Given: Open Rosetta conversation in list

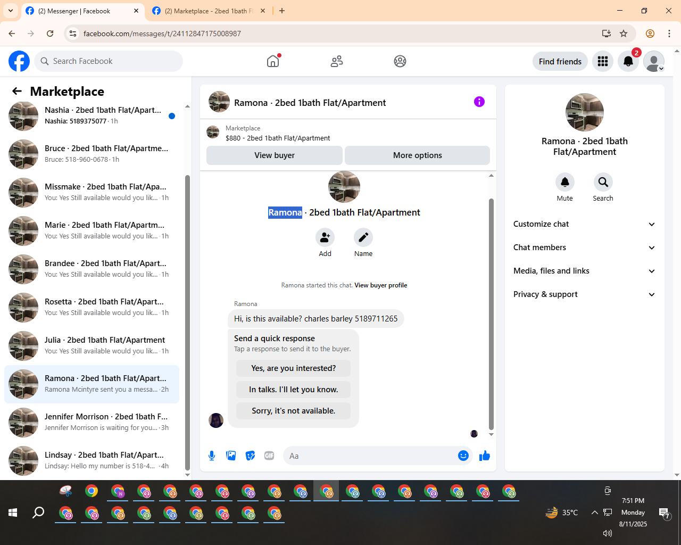Looking at the screenshot, I should click(x=92, y=308).
